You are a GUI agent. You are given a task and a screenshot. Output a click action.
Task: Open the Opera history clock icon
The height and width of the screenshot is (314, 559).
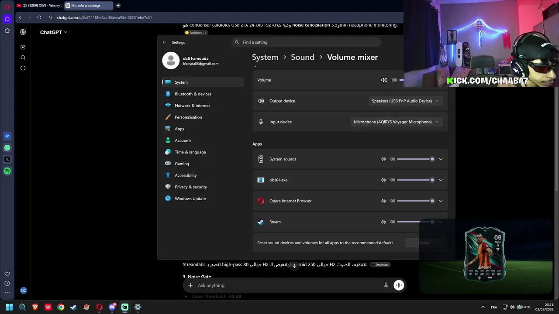7,283
